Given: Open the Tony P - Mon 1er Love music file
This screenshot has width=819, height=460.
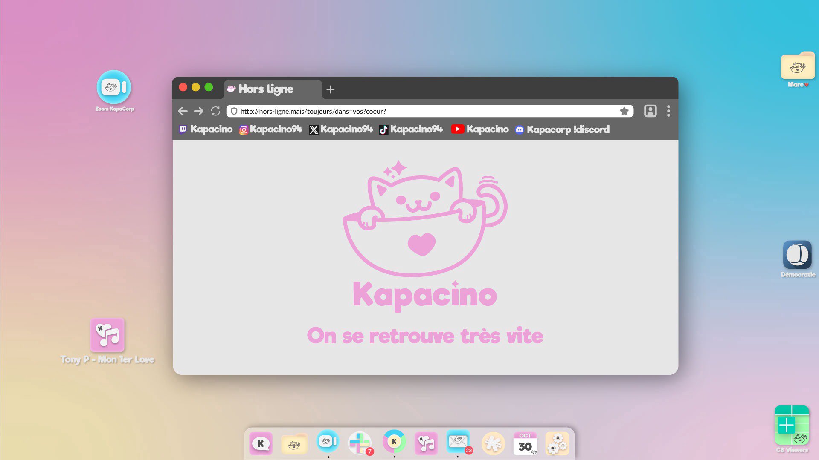Looking at the screenshot, I should (107, 335).
